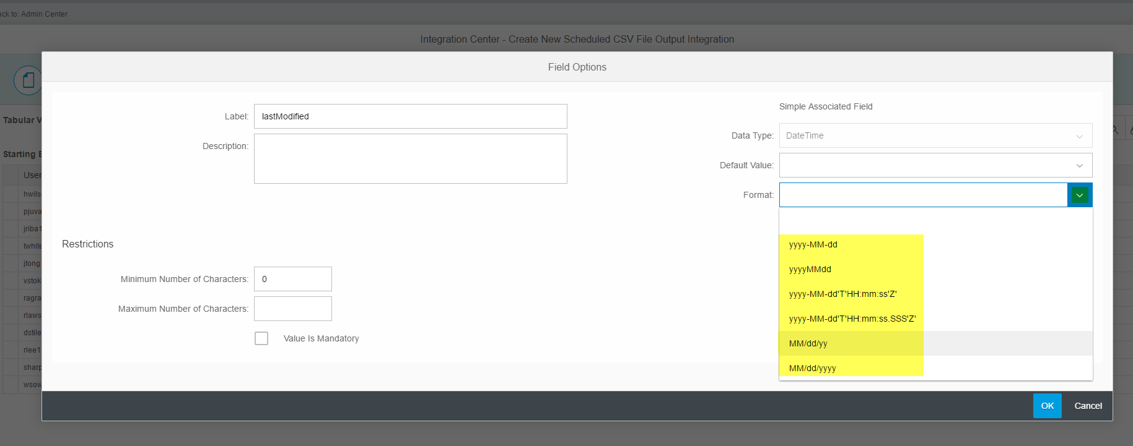
Task: Pick the yyyy-MM-dd'T'HH:mm:ss.SSS'Z' format
Action: pyautogui.click(x=935, y=319)
